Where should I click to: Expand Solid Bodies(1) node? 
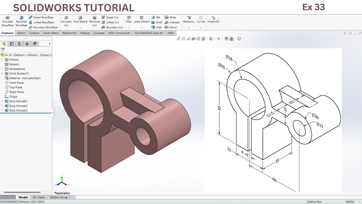tap(2, 74)
